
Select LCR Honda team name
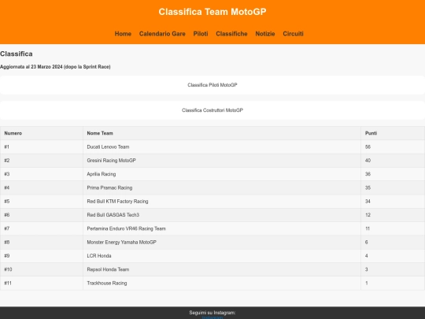(99, 256)
